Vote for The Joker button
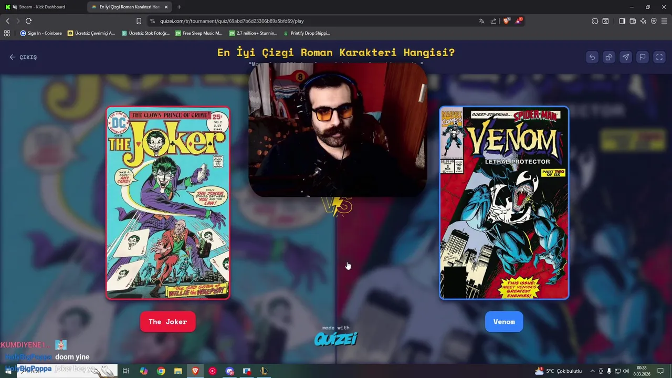 coord(167,322)
